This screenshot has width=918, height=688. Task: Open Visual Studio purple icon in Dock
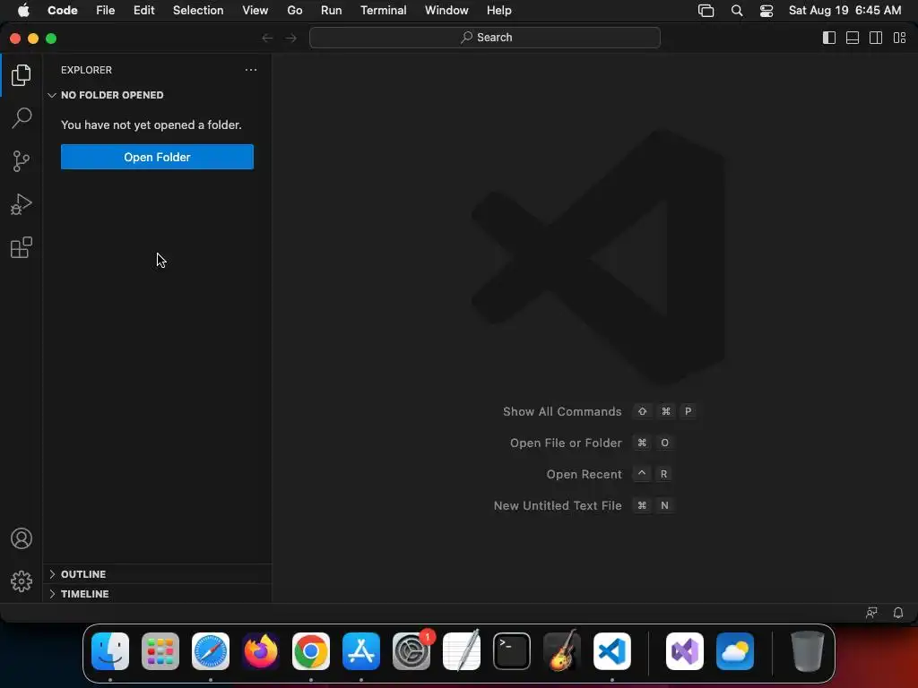click(685, 651)
